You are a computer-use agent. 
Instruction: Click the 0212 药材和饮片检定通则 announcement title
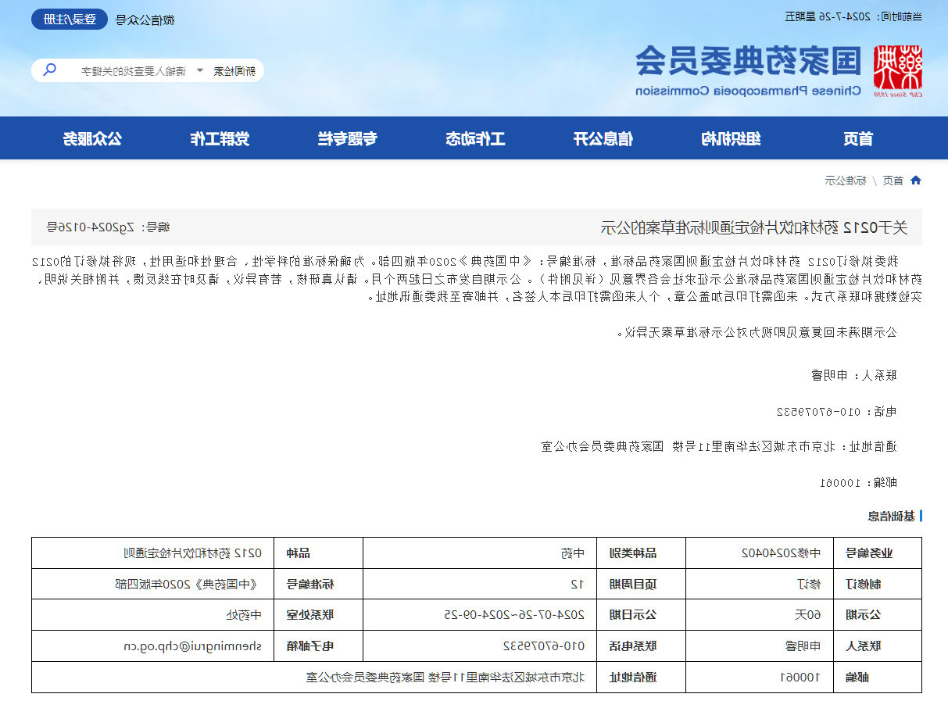pos(753,227)
